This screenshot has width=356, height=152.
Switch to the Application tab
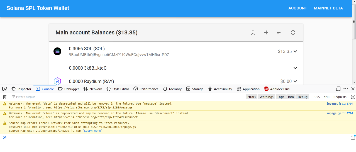(248, 89)
